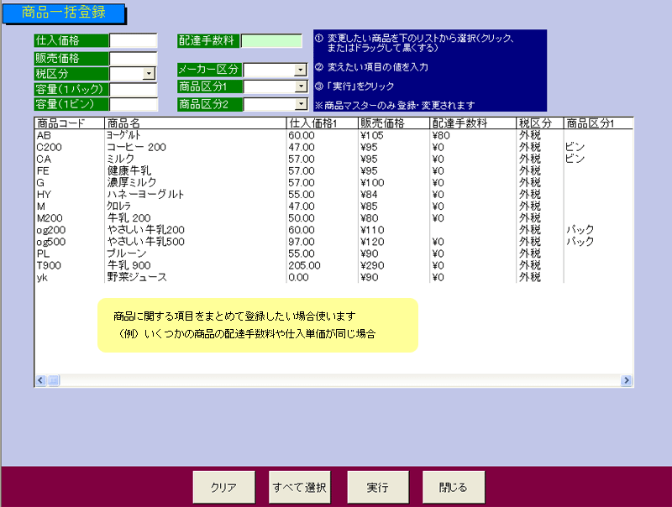Screen dimensions: 672x507
Task: Open the 税区分 dropdown
Action: pyautogui.click(x=150, y=74)
